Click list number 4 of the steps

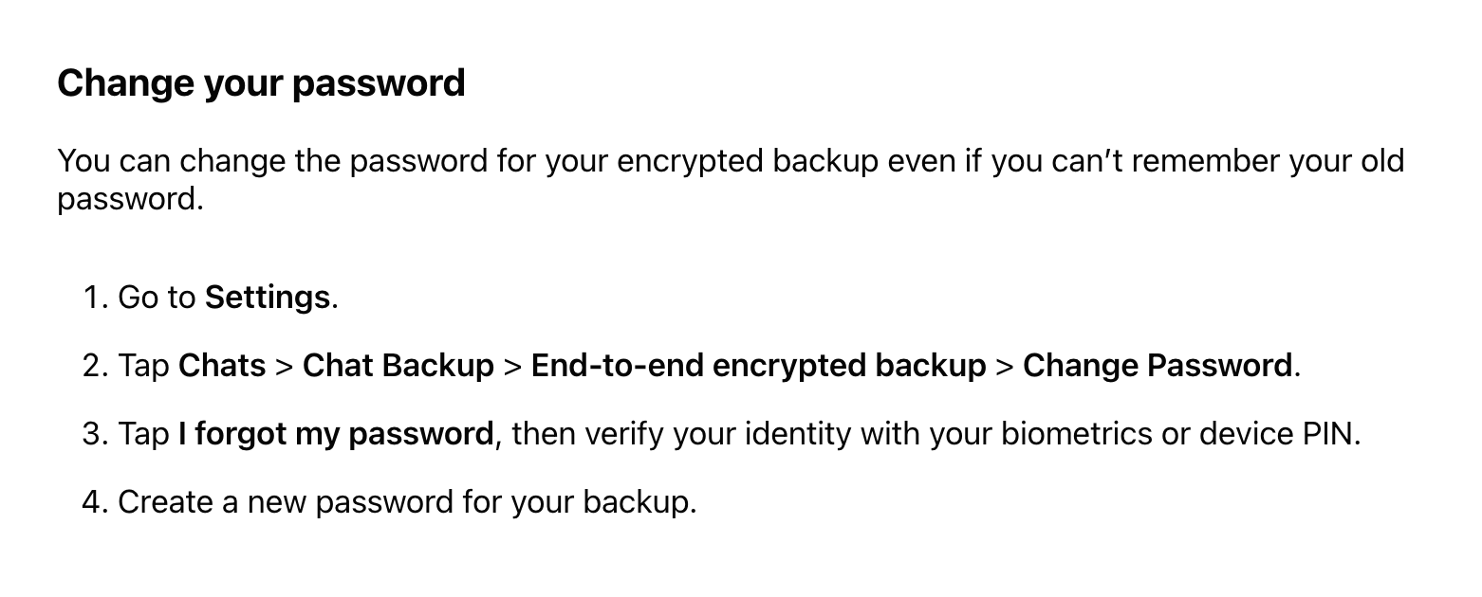coord(96,502)
